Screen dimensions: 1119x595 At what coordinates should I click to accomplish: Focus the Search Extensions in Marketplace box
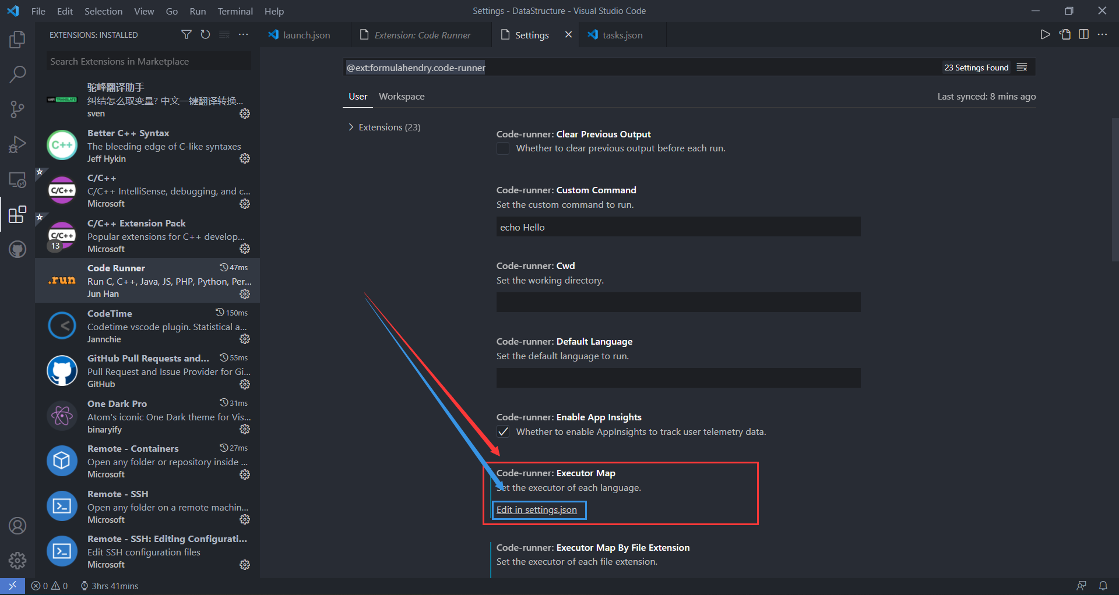pos(149,61)
